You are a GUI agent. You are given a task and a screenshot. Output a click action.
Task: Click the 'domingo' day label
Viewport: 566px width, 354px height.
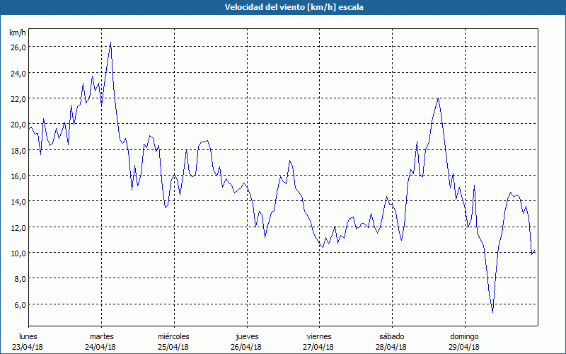click(x=464, y=336)
